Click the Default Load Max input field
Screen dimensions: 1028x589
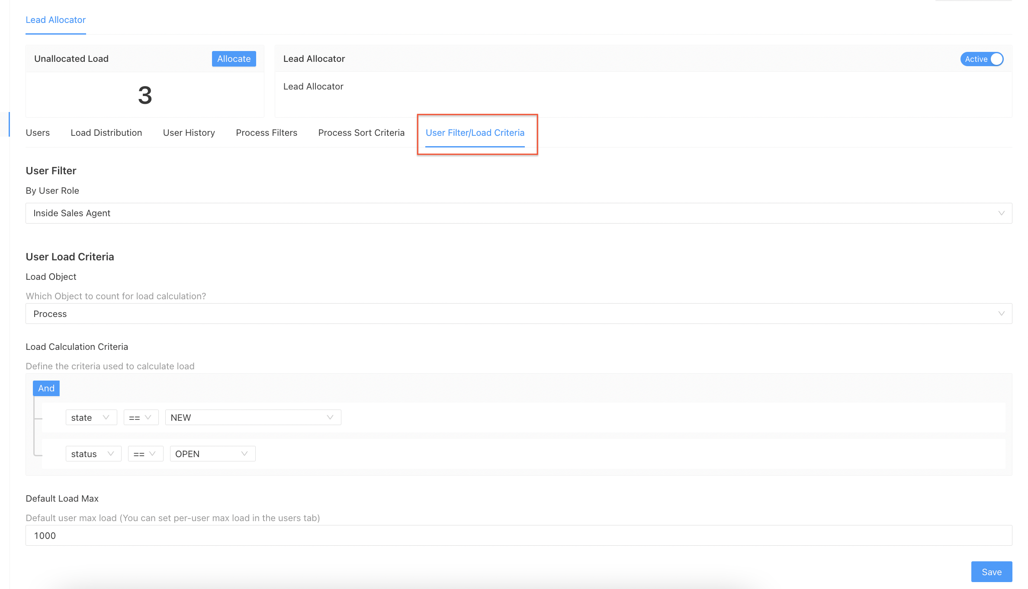pyautogui.click(x=518, y=535)
